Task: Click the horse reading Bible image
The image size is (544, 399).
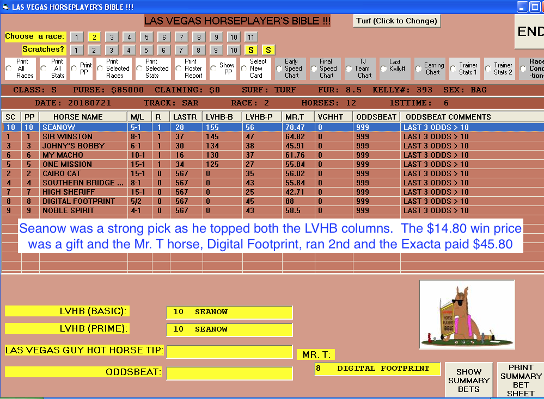Action: click(x=467, y=315)
